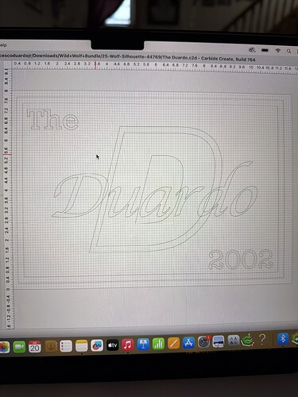Open Font Book from the dock
The width and height of the screenshot is (298, 397).
[x=233, y=341]
